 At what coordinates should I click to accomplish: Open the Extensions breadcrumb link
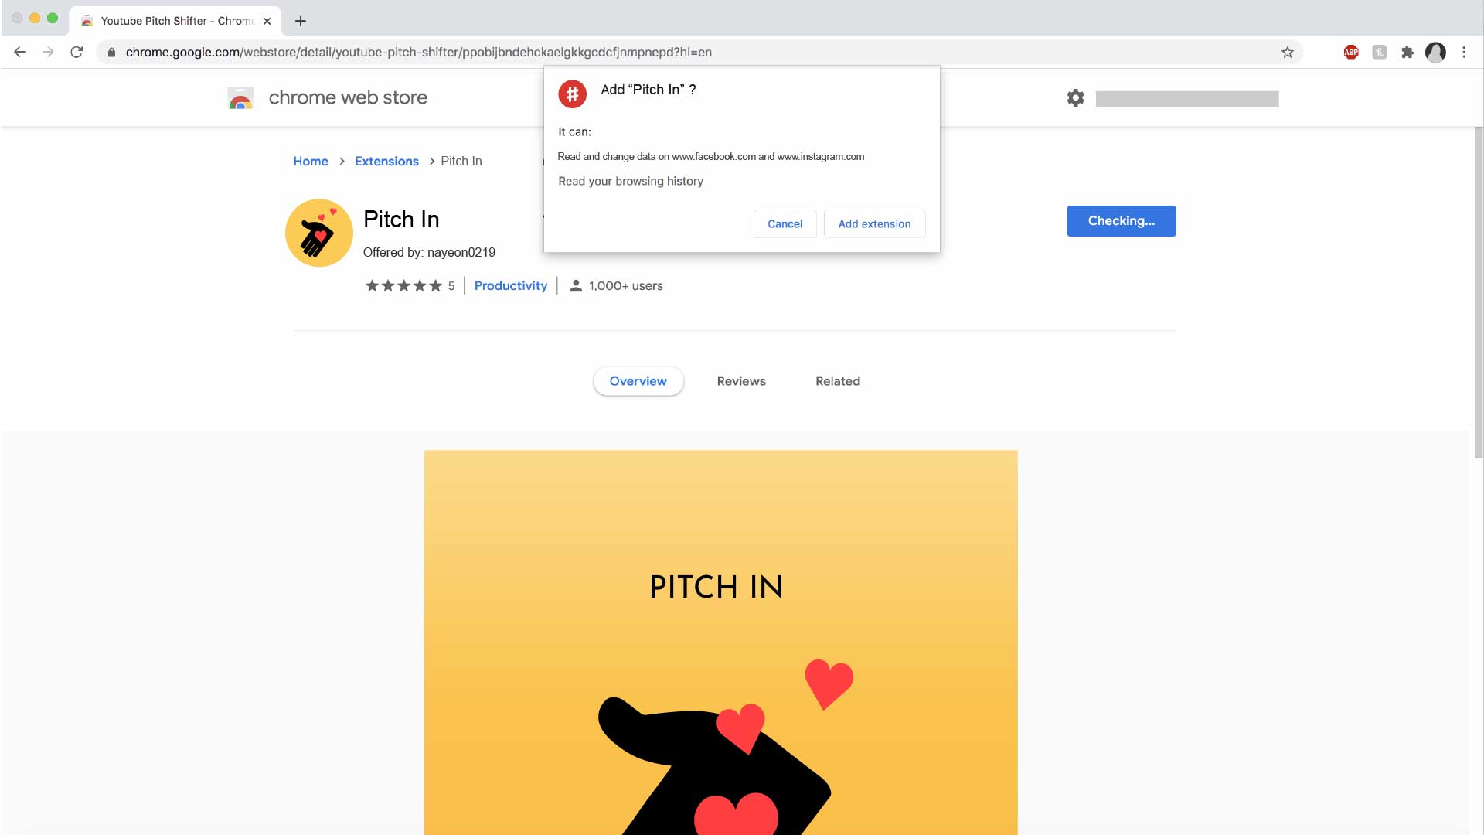[386, 161]
